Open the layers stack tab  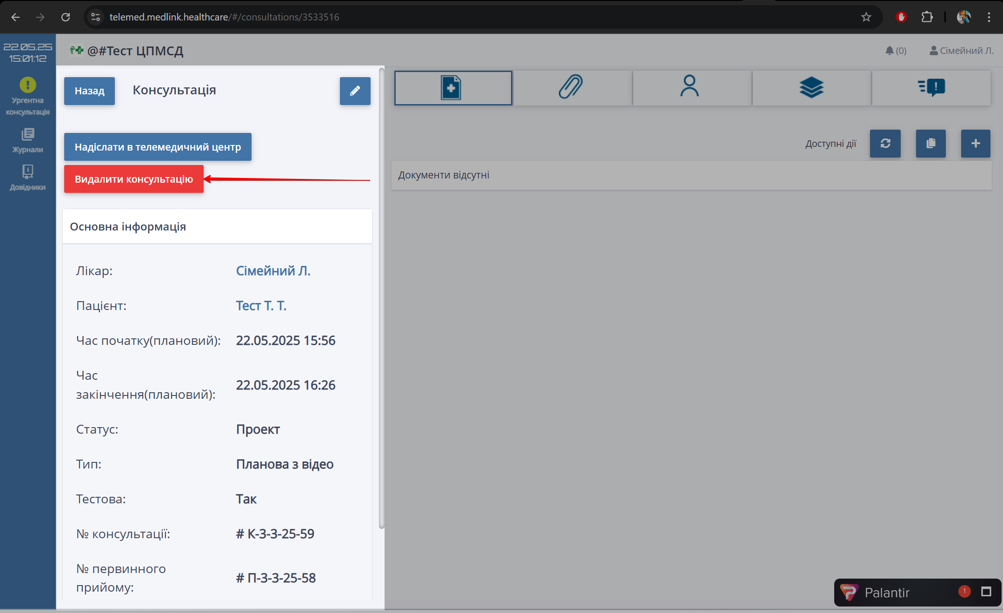pos(811,88)
